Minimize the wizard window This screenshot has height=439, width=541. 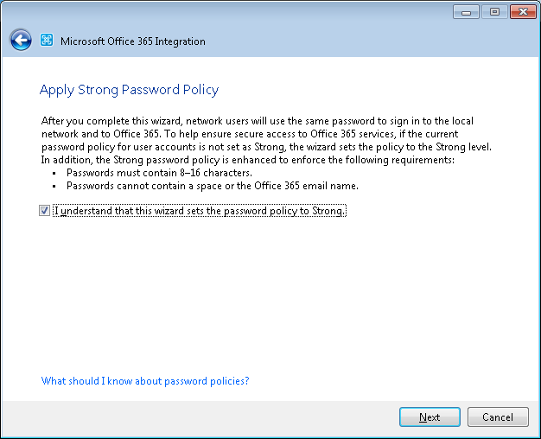point(466,12)
